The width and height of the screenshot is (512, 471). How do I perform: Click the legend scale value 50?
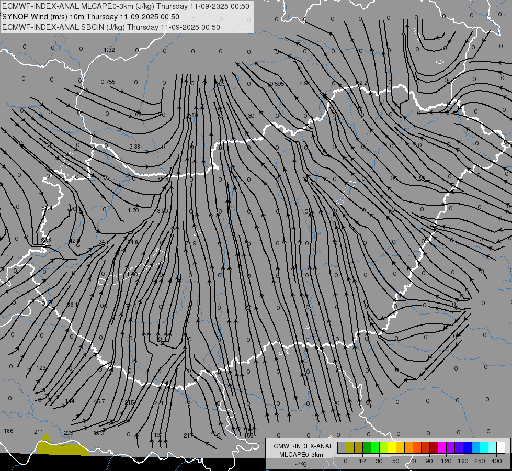[395, 461]
